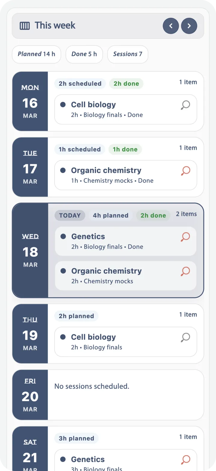Select the Planned 14 h chip
The height and width of the screenshot is (471, 216).
click(x=36, y=54)
